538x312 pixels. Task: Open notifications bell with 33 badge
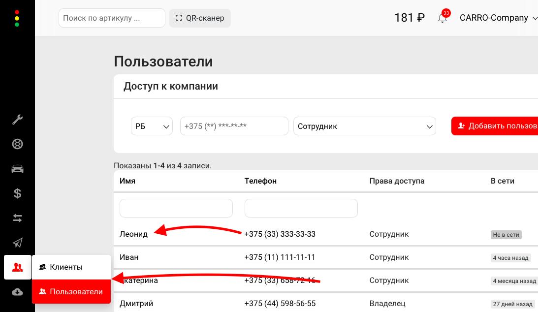pyautogui.click(x=443, y=18)
